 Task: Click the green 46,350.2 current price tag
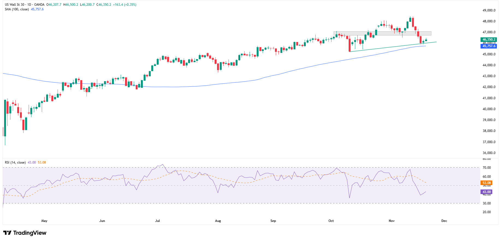488,40
